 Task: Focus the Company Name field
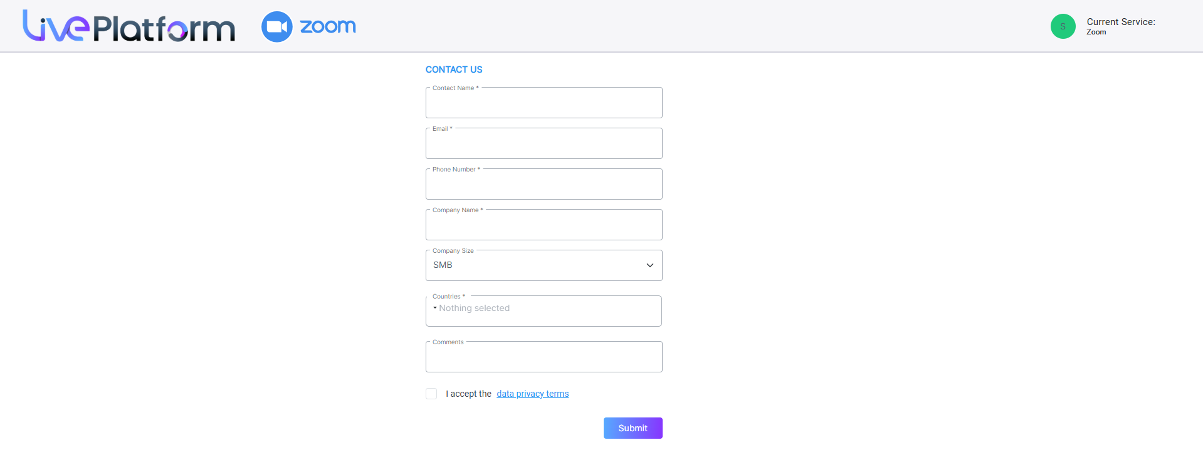(544, 225)
